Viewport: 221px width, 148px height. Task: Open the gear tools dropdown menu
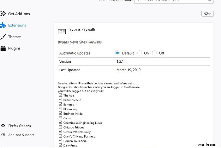[207, 14]
